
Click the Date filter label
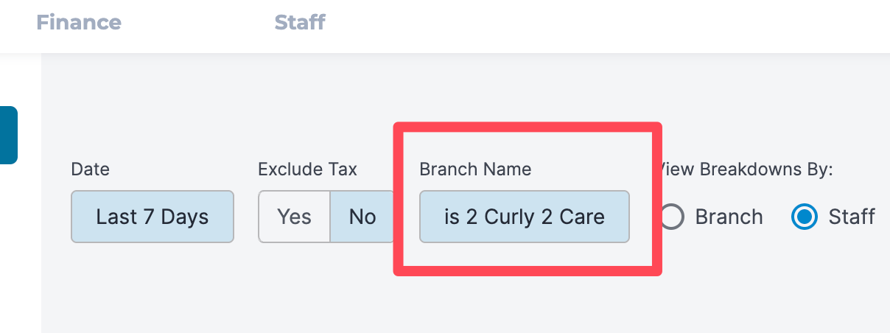pos(90,169)
